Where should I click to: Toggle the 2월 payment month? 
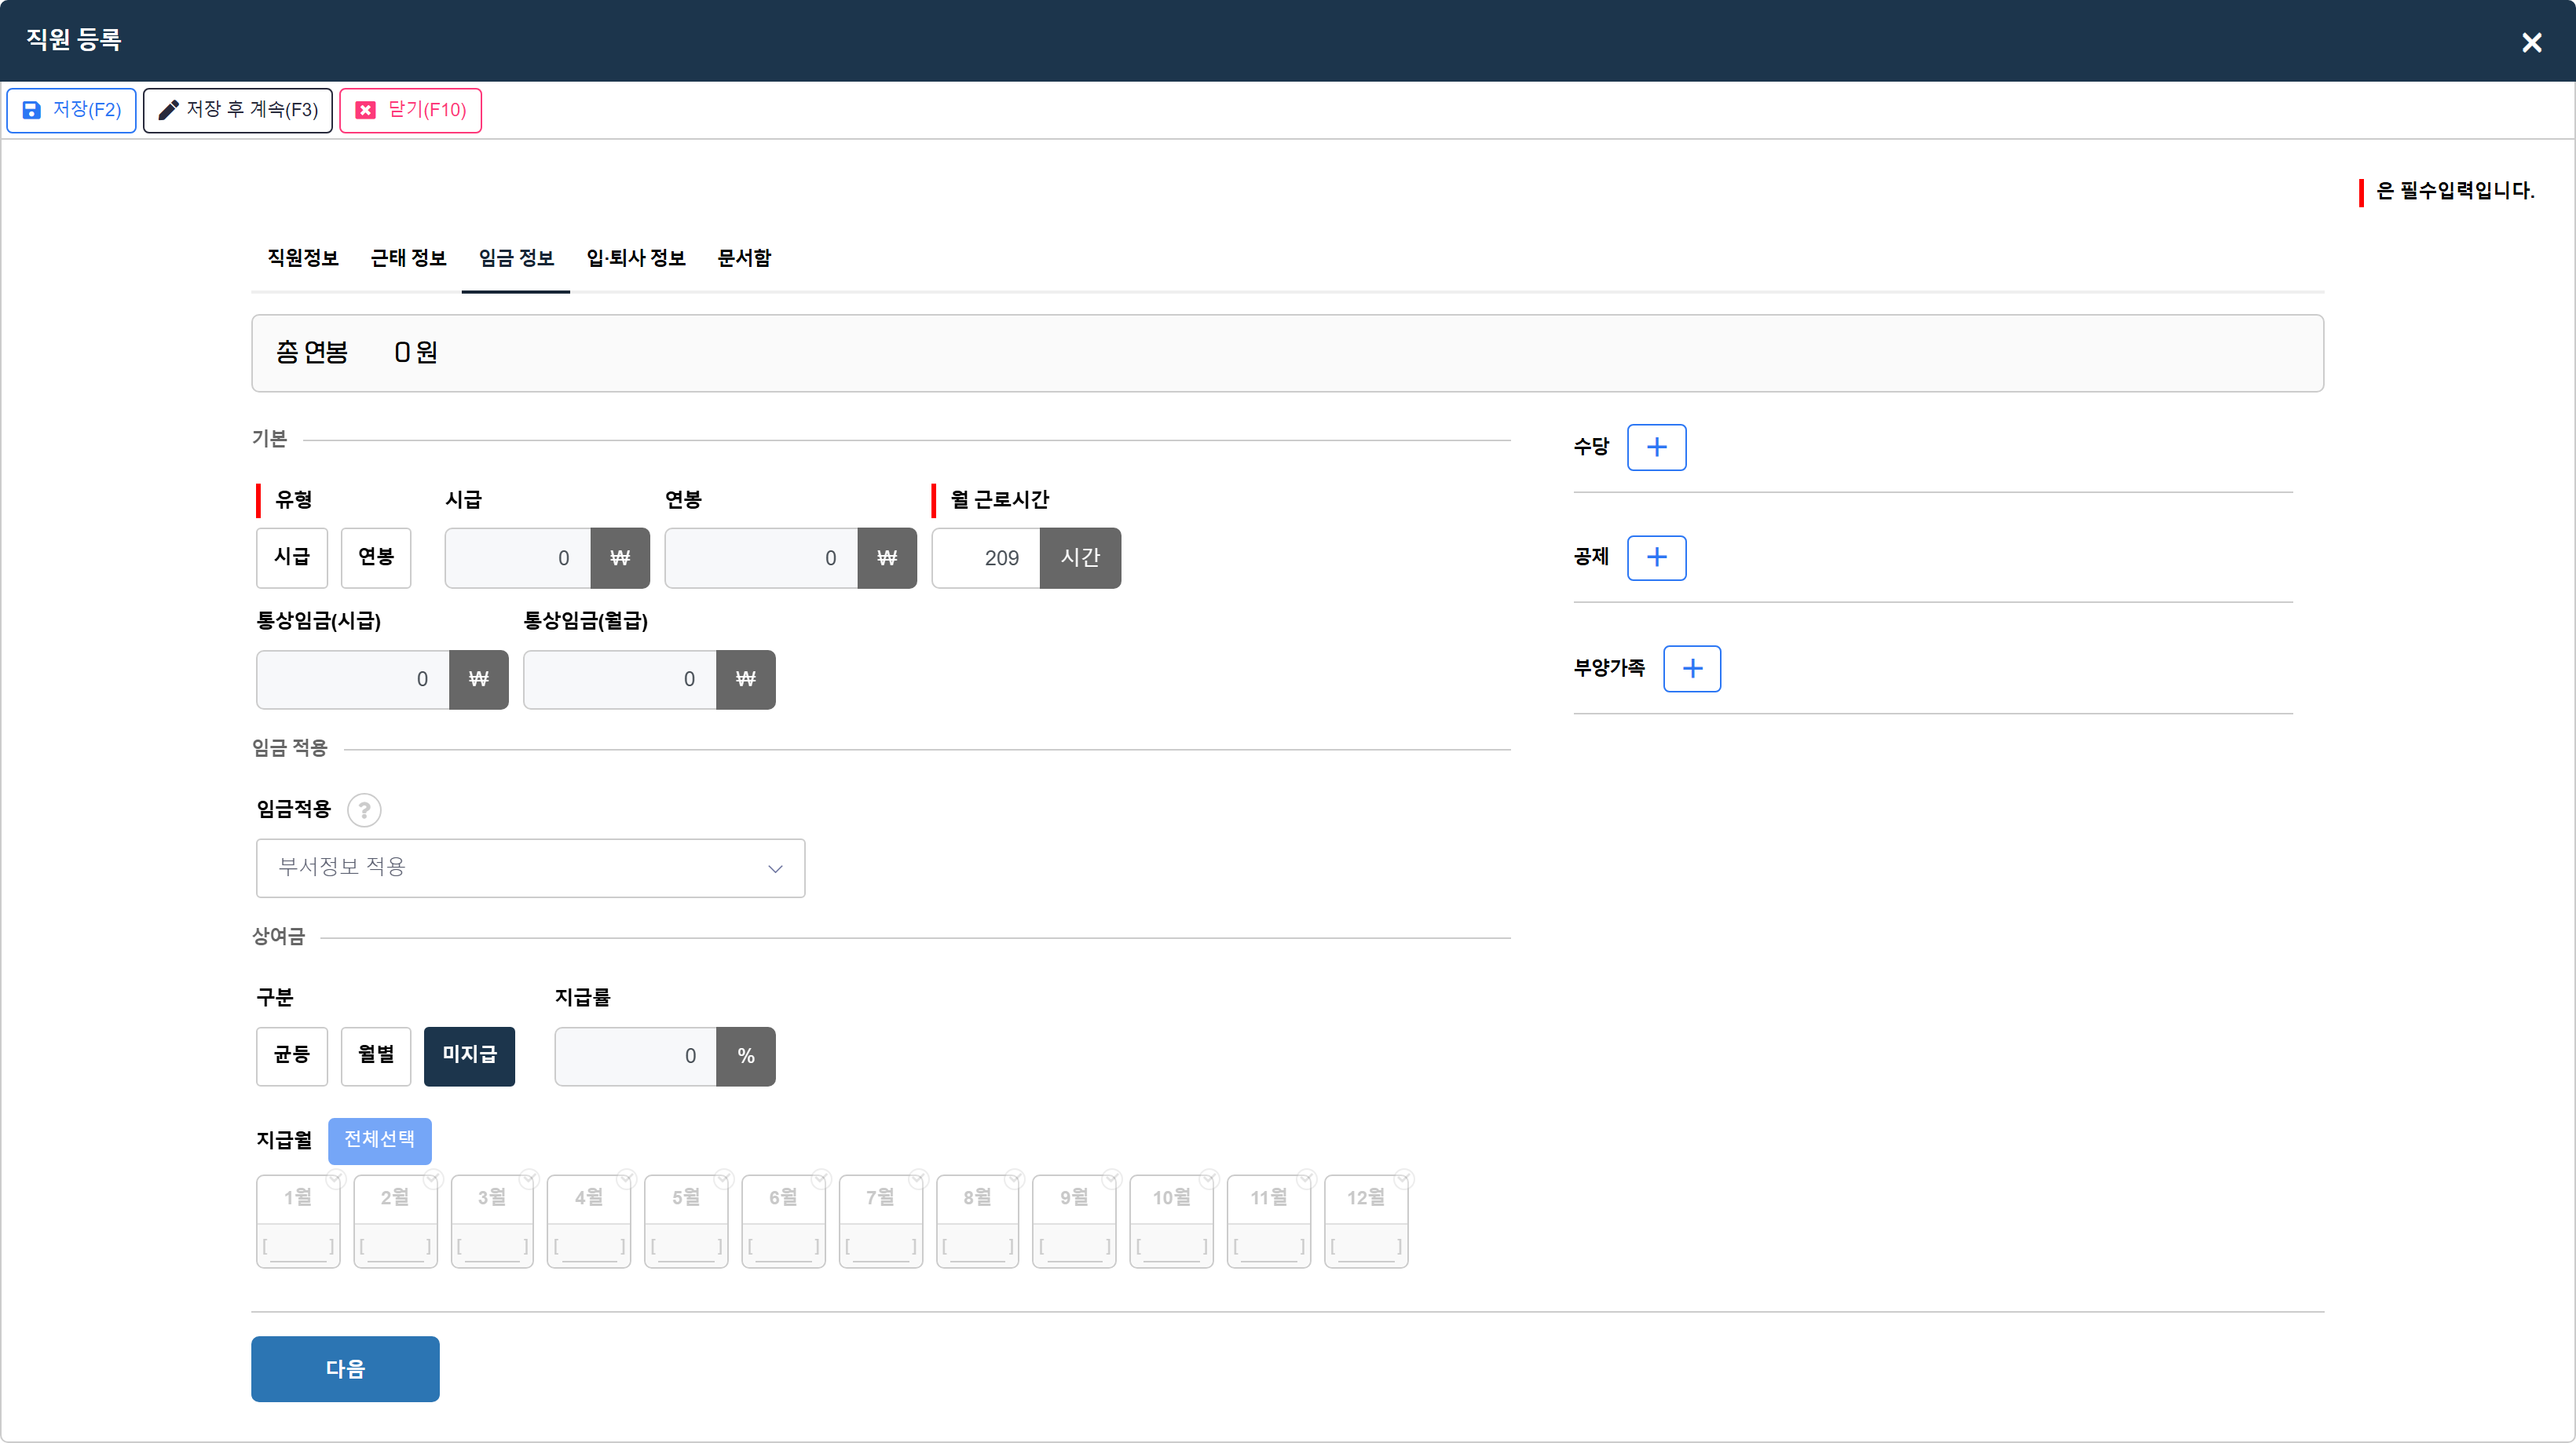pyautogui.click(x=395, y=1198)
